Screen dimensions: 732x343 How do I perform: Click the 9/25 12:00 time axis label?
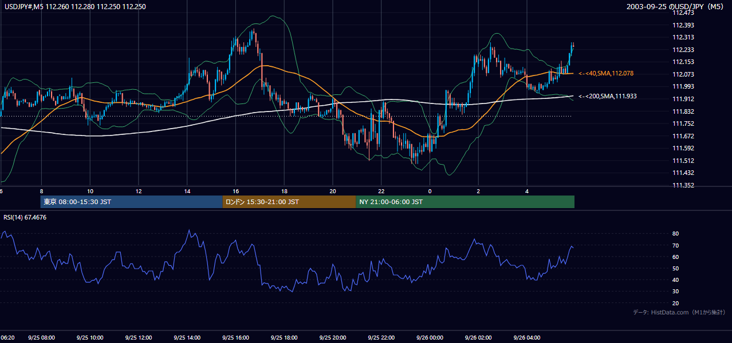[138, 338]
